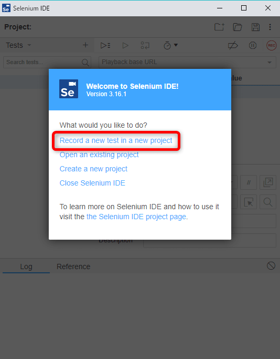Click the save project floppy icon
280x359 pixels.
(x=255, y=27)
